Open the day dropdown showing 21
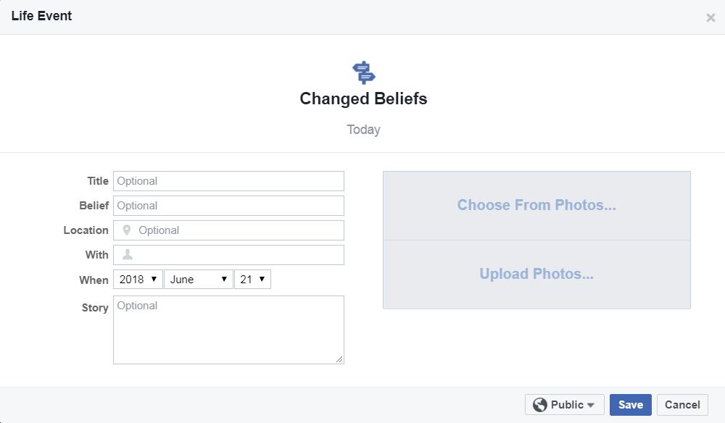This screenshot has height=423, width=725. tap(252, 280)
